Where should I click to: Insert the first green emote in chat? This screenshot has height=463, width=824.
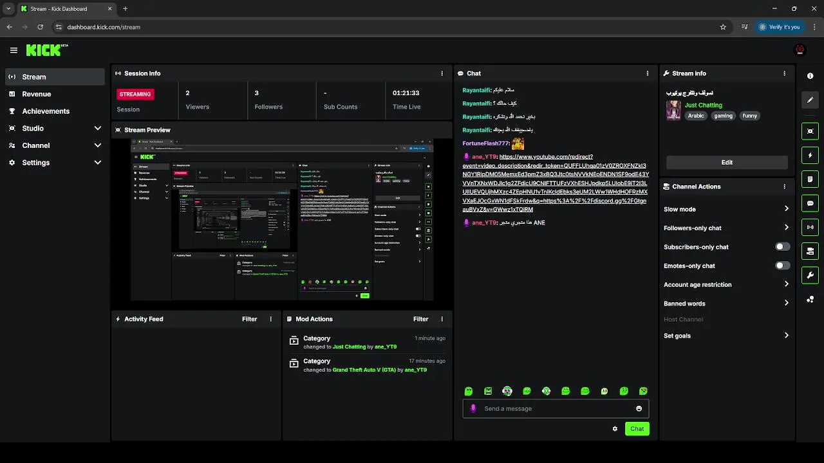[469, 391]
